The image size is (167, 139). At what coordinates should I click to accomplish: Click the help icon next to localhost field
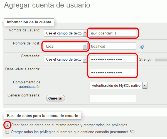tap(142, 47)
